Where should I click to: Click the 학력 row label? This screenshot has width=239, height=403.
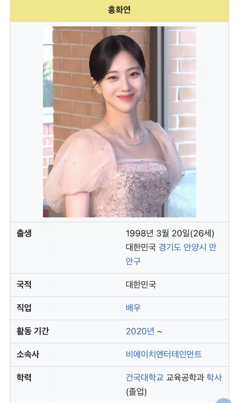tap(24, 377)
